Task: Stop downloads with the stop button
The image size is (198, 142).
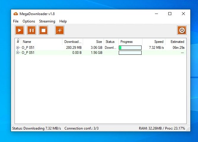Action: (43, 30)
